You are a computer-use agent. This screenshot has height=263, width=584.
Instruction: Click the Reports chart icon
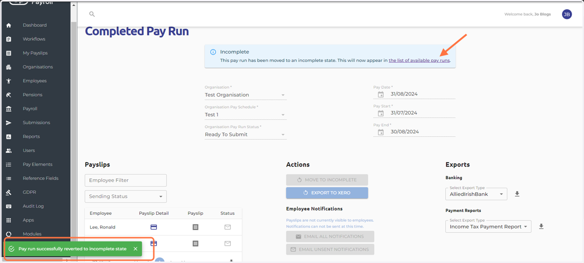(9, 137)
